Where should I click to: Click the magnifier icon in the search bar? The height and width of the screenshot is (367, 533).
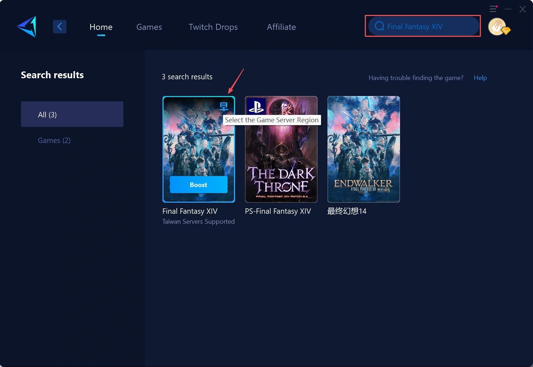click(x=379, y=26)
